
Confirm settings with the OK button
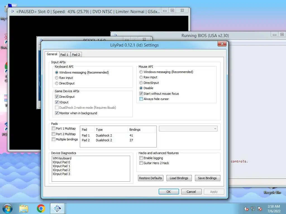[168, 192]
